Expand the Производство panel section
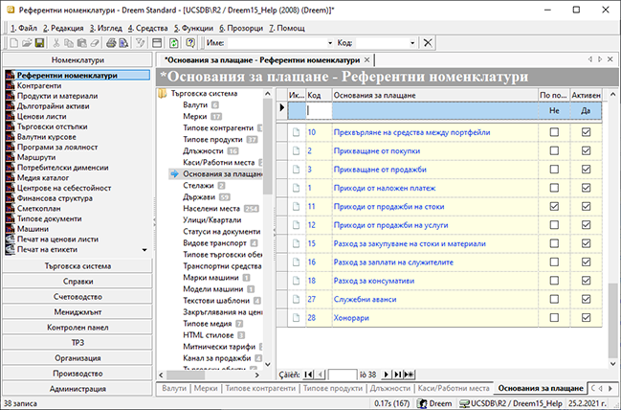Image resolution: width=621 pixels, height=410 pixels. (78, 374)
